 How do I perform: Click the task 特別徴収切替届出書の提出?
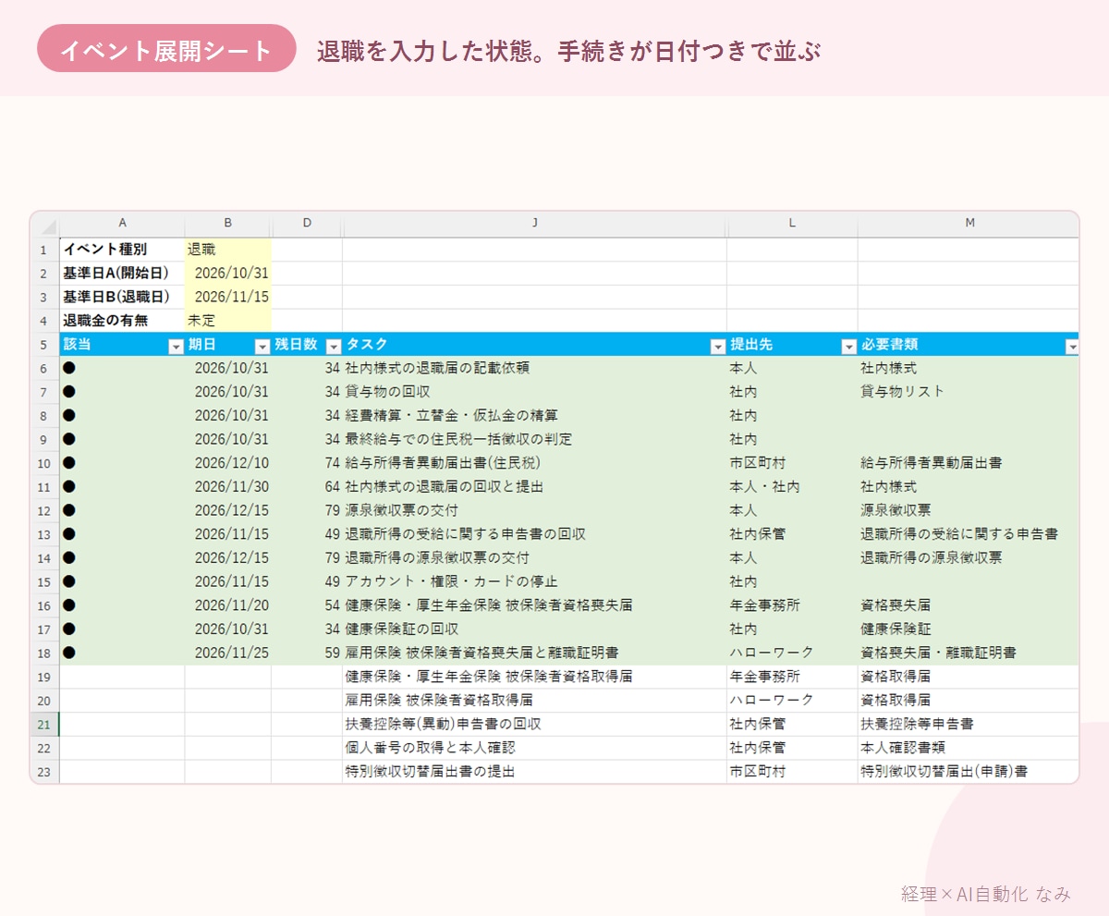coord(430,771)
